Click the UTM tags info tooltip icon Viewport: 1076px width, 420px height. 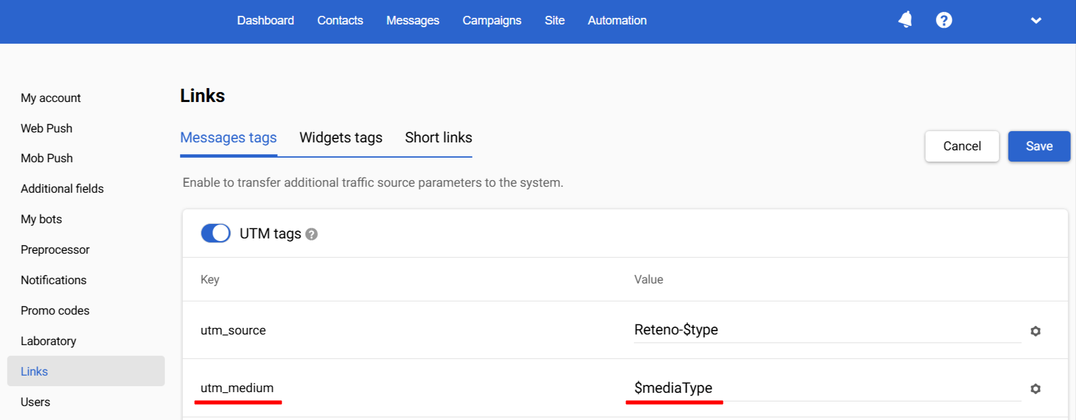coord(311,234)
